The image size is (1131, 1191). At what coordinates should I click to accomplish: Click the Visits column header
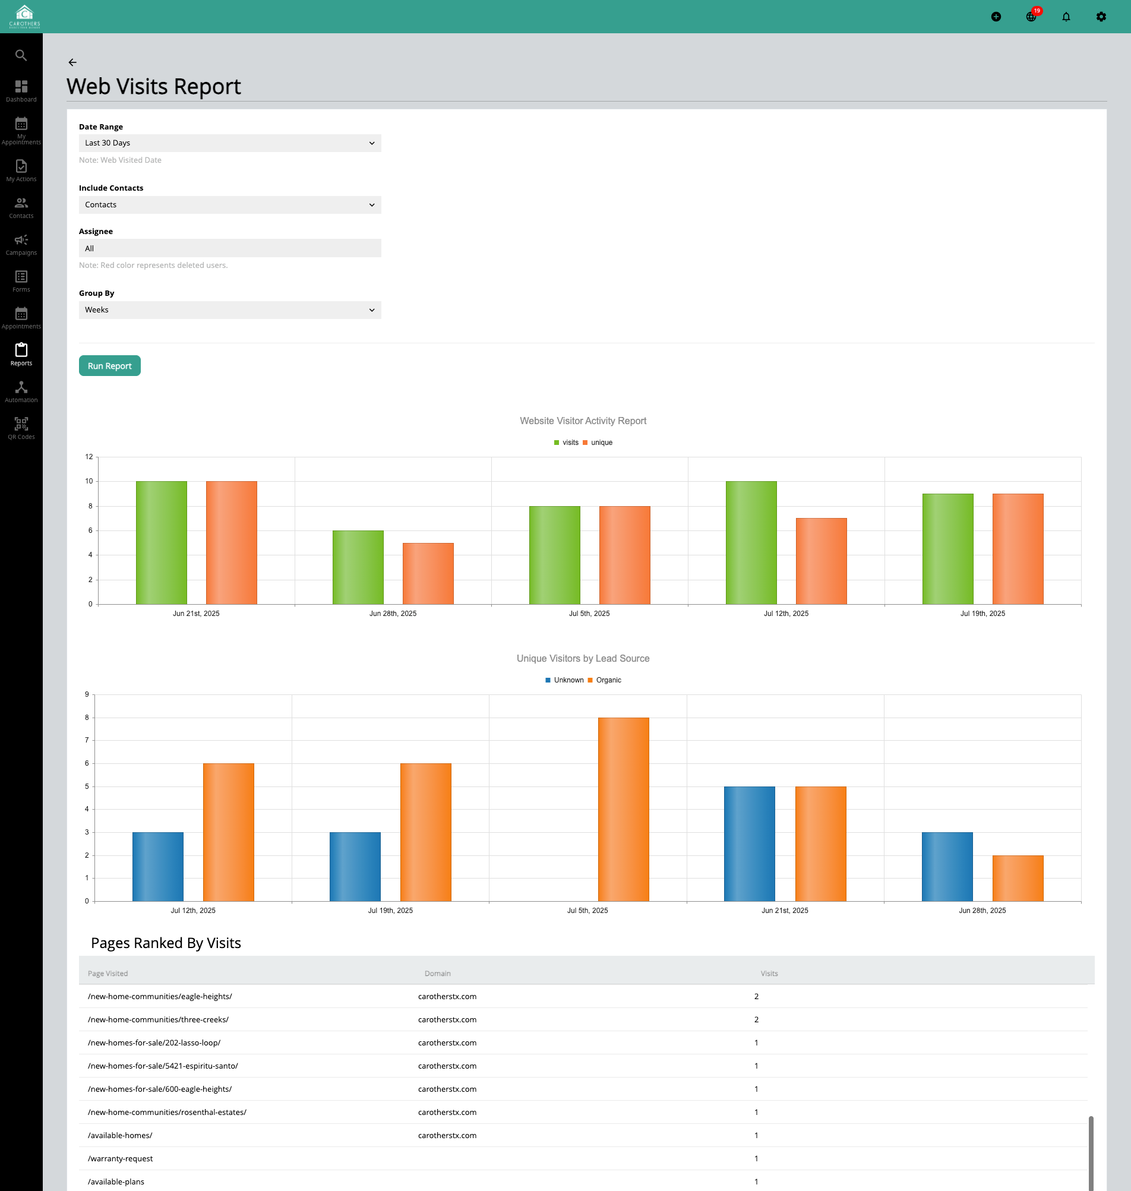[769, 974]
